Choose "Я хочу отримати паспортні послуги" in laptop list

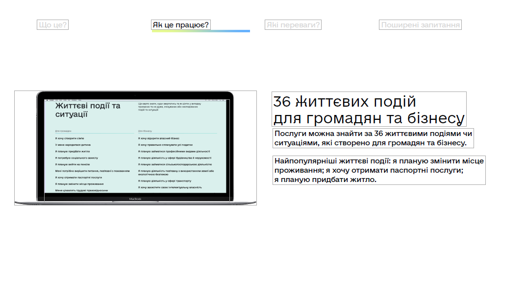click(78, 177)
